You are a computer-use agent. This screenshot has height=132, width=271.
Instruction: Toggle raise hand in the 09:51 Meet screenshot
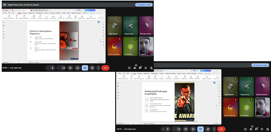208,129
